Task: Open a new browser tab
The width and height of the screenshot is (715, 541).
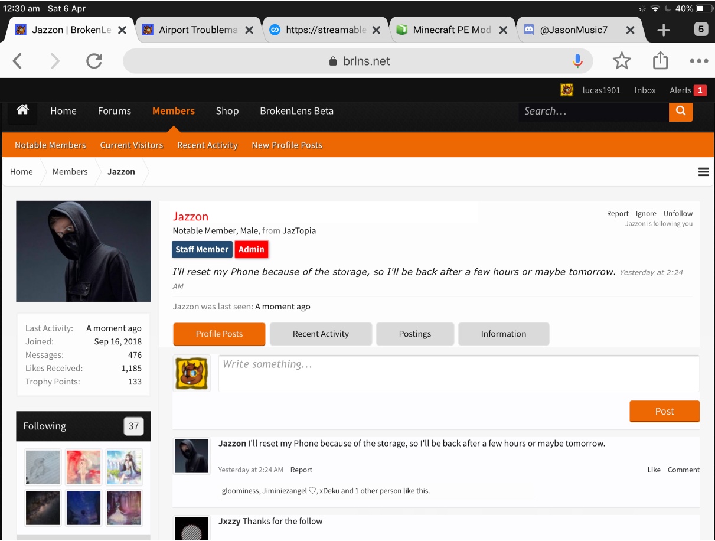Action: tap(663, 30)
